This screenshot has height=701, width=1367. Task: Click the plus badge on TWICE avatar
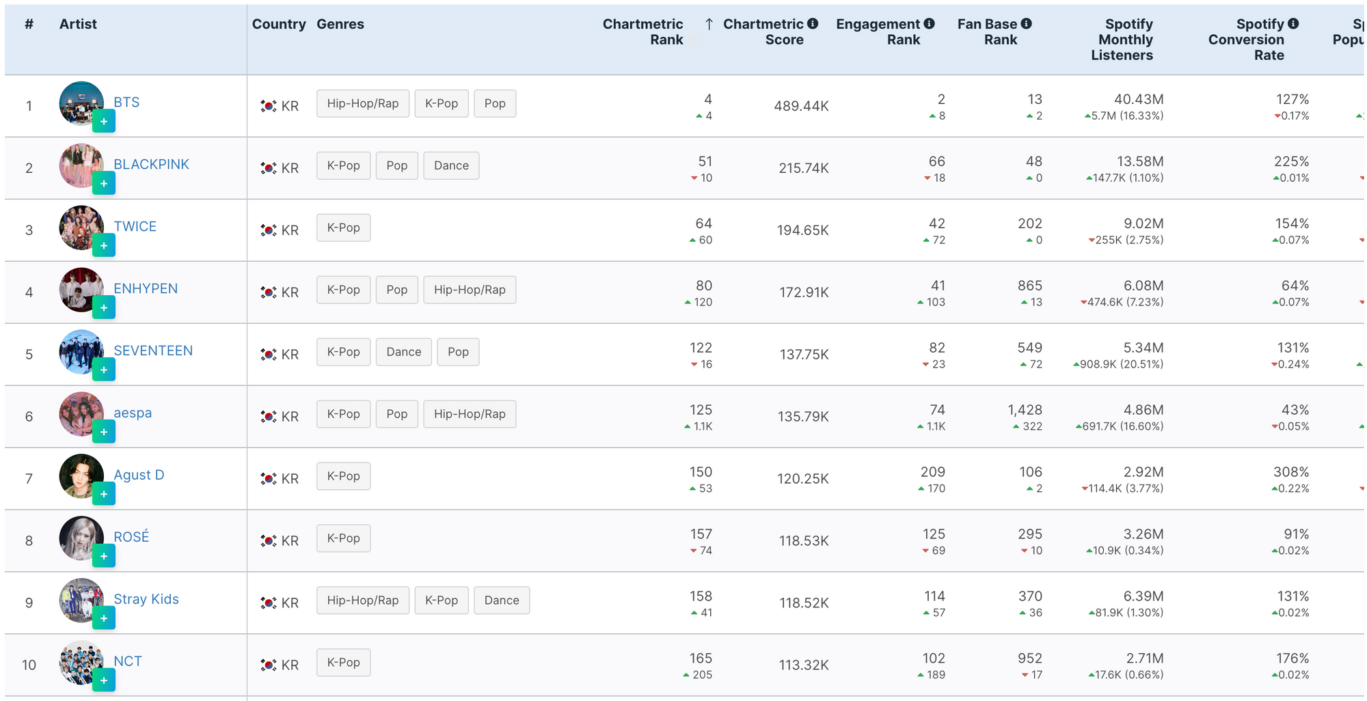(104, 246)
